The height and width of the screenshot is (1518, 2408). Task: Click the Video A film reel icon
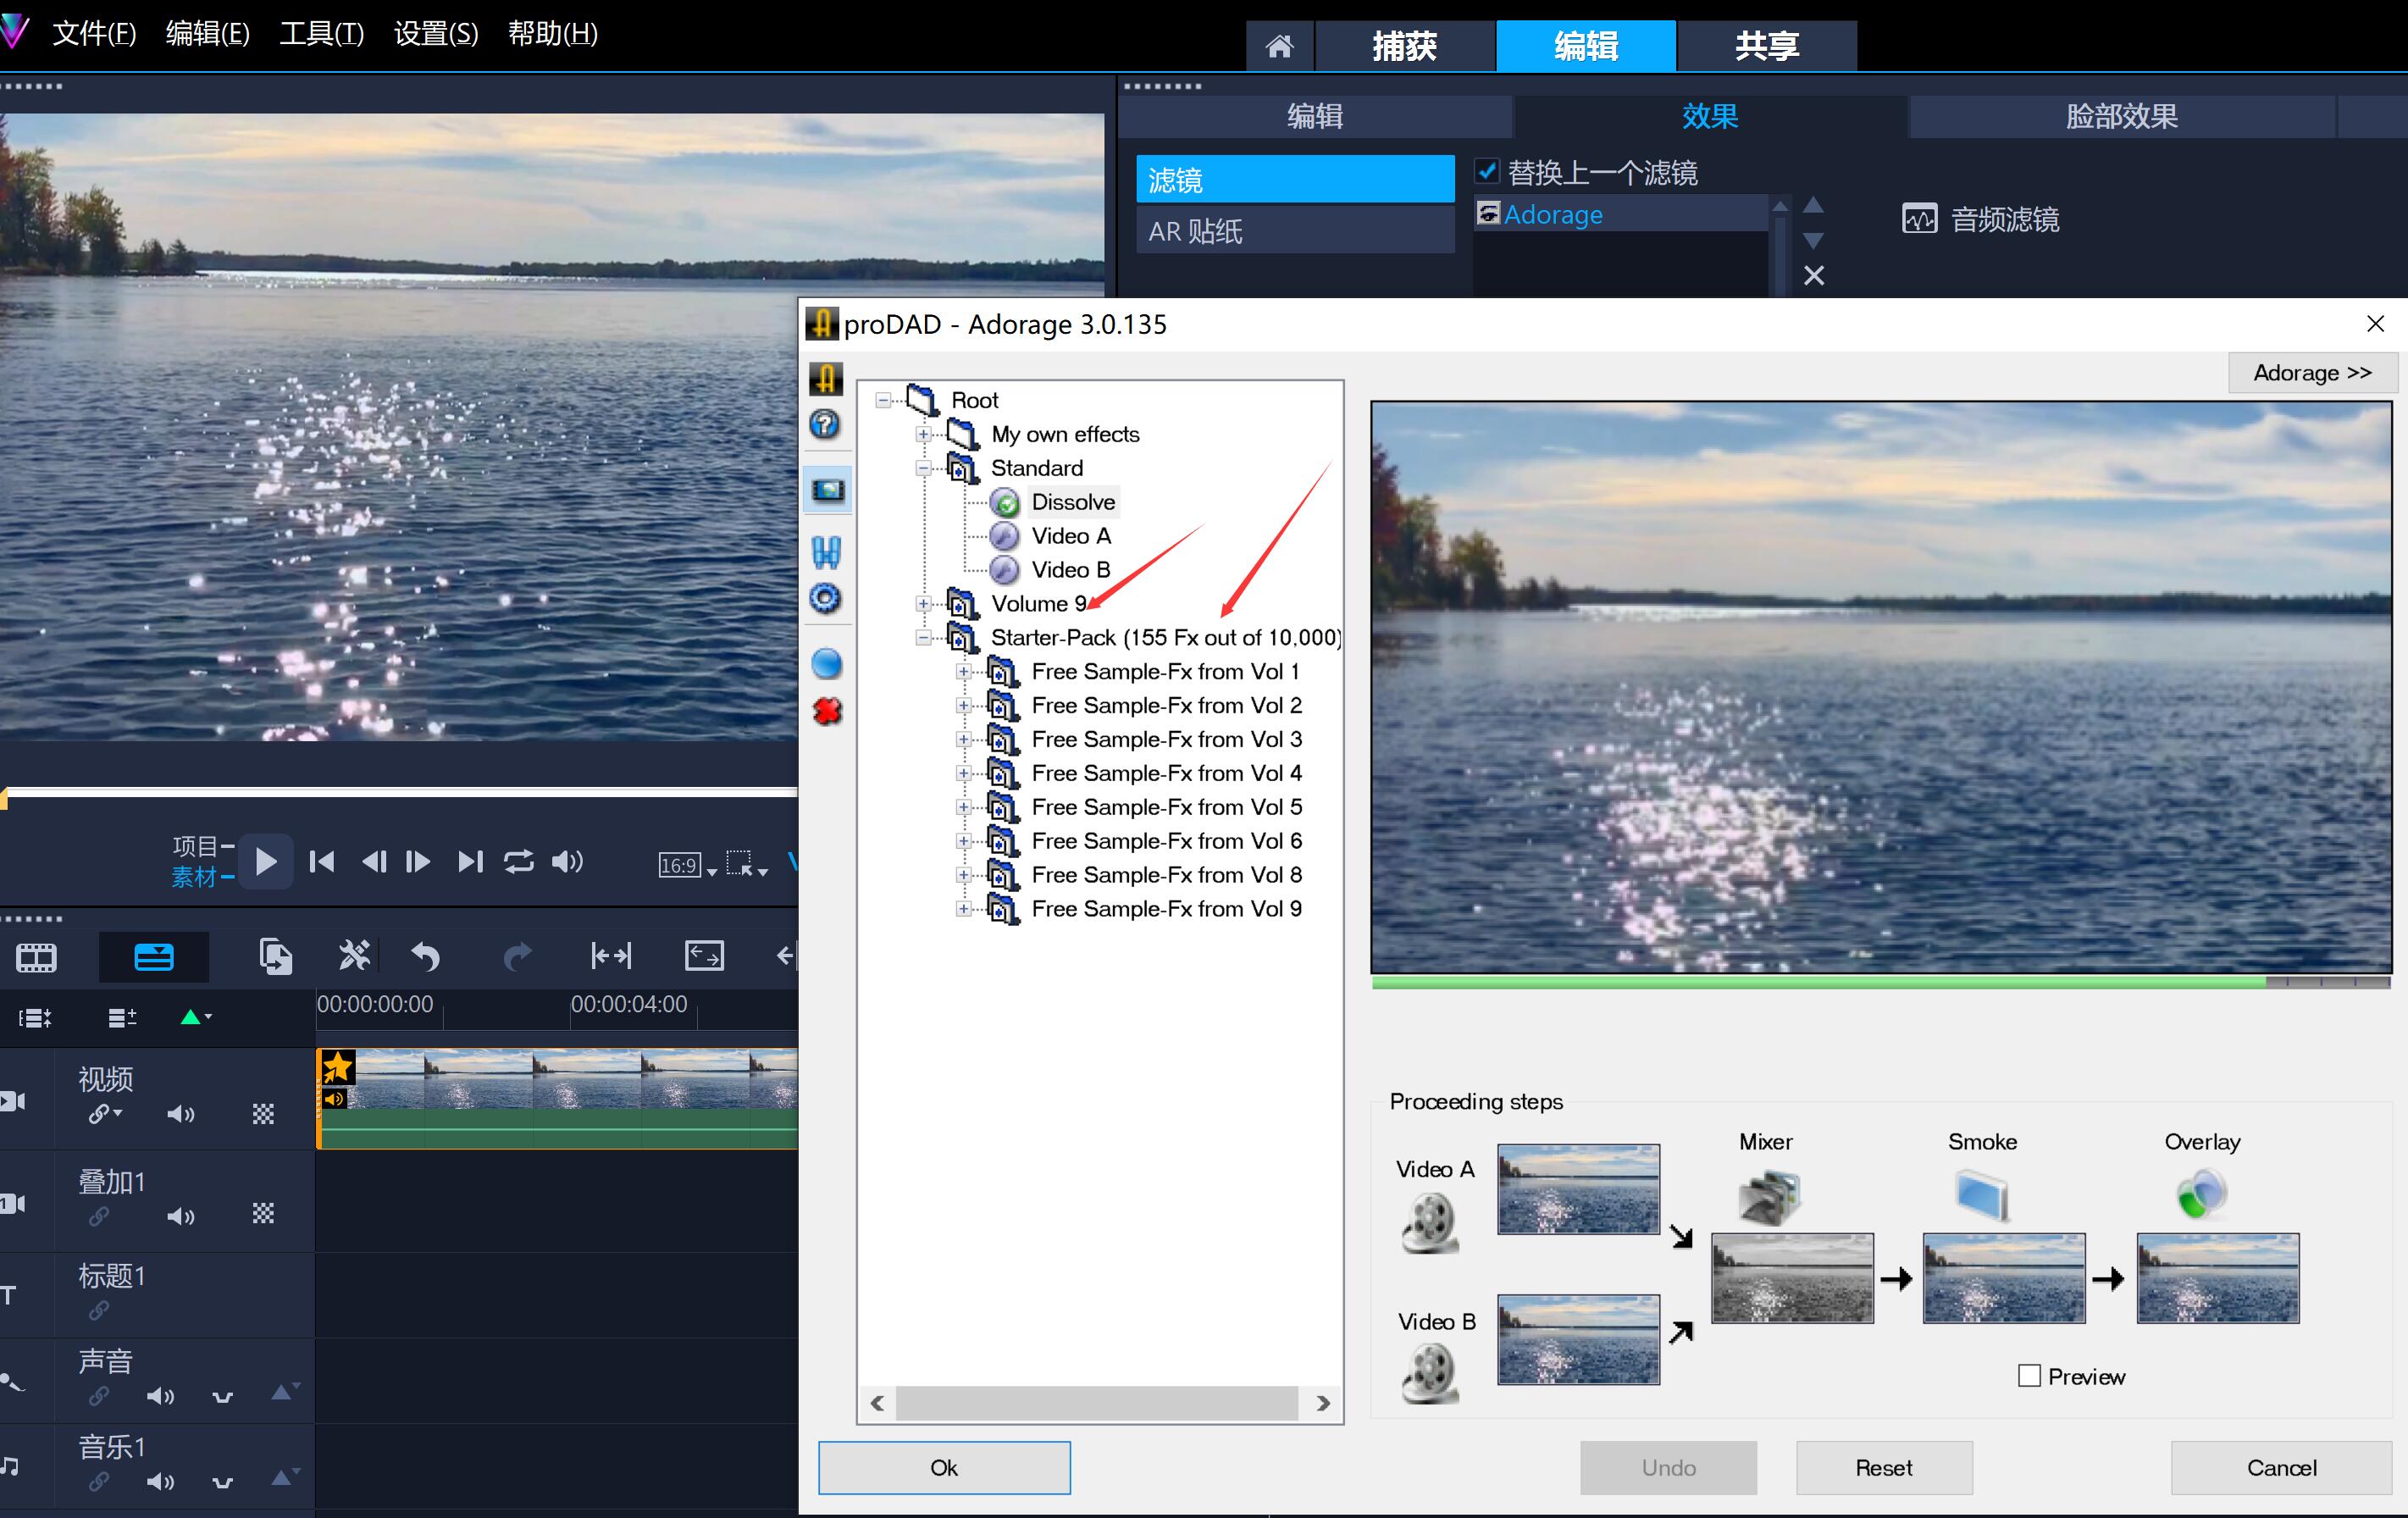pyautogui.click(x=1430, y=1223)
